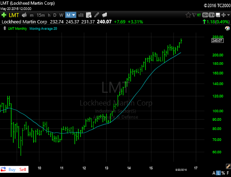231x177 pixels.
Task: Open the drawing tools pencil icon
Action: coord(96,15)
